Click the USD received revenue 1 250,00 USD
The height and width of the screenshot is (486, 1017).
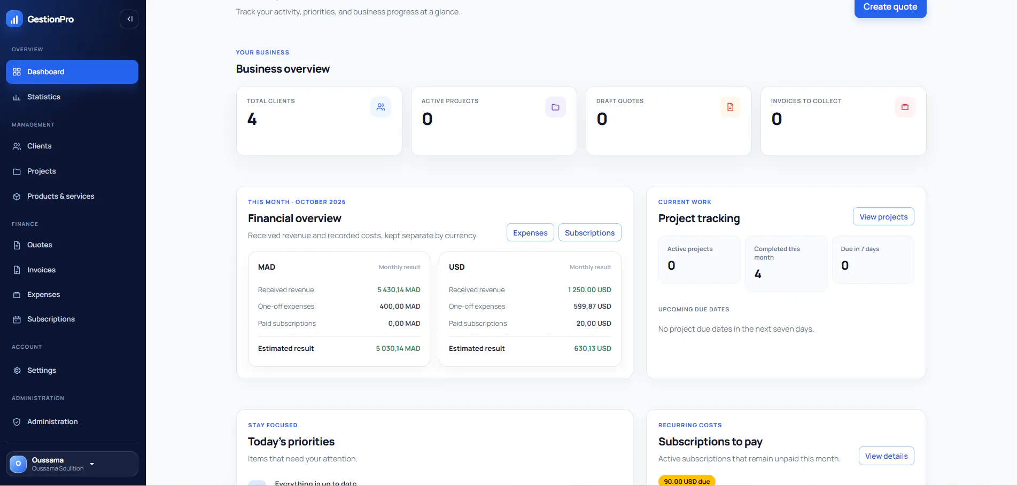pyautogui.click(x=589, y=290)
